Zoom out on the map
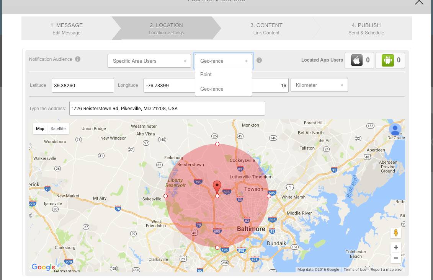 395,258
